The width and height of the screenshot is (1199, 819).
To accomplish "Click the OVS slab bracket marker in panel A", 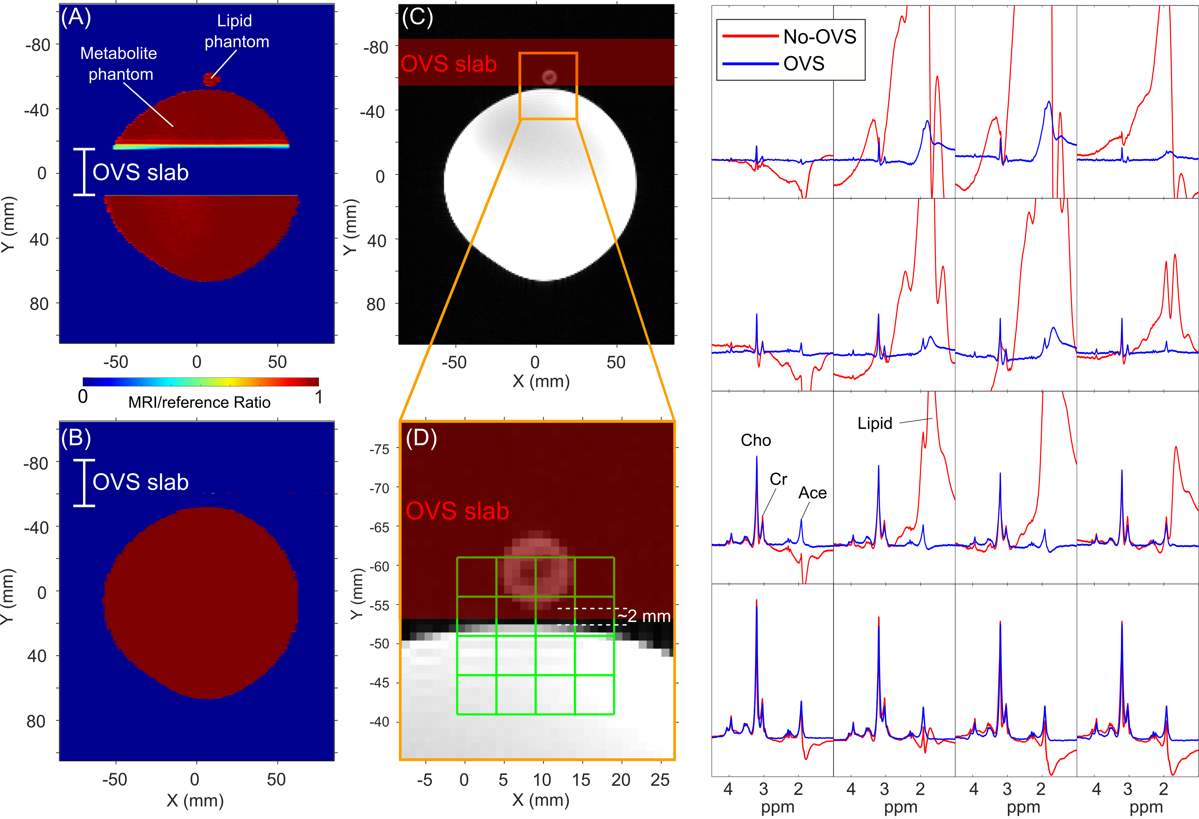I will pos(84,172).
